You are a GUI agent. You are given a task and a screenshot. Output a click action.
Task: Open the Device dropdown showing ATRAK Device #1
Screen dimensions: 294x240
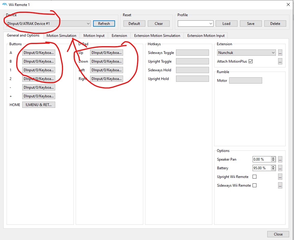(49, 24)
